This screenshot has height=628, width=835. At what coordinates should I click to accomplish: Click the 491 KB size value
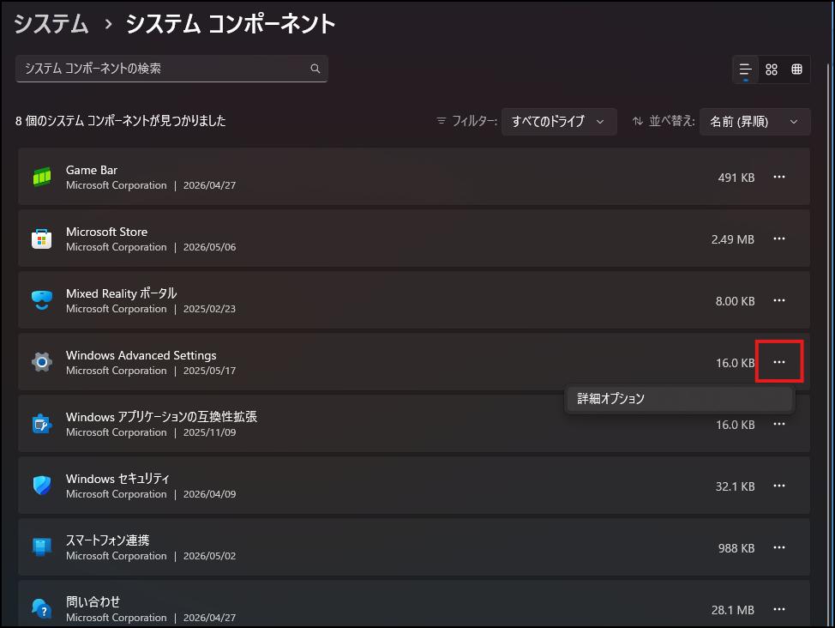pyautogui.click(x=736, y=178)
